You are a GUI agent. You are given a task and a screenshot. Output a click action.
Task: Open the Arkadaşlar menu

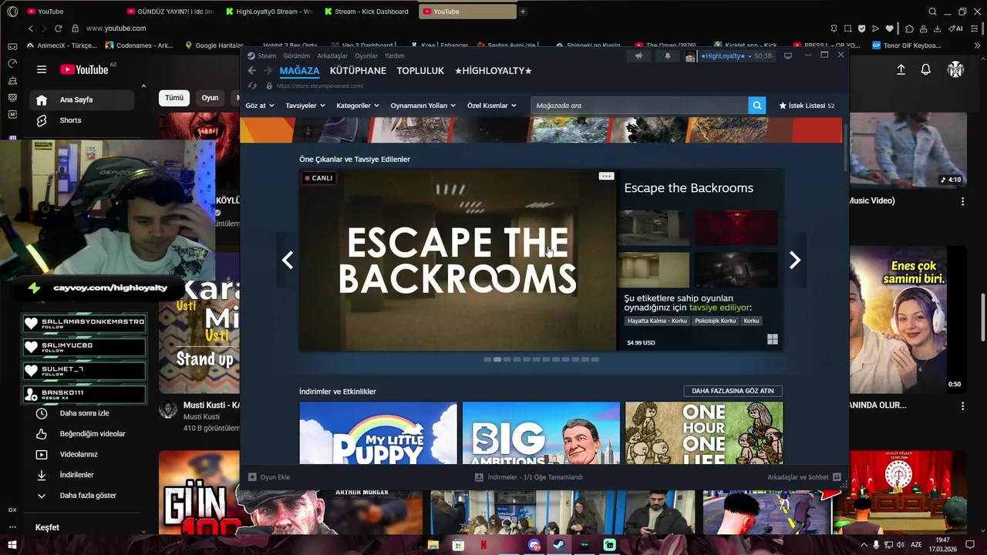tap(332, 55)
